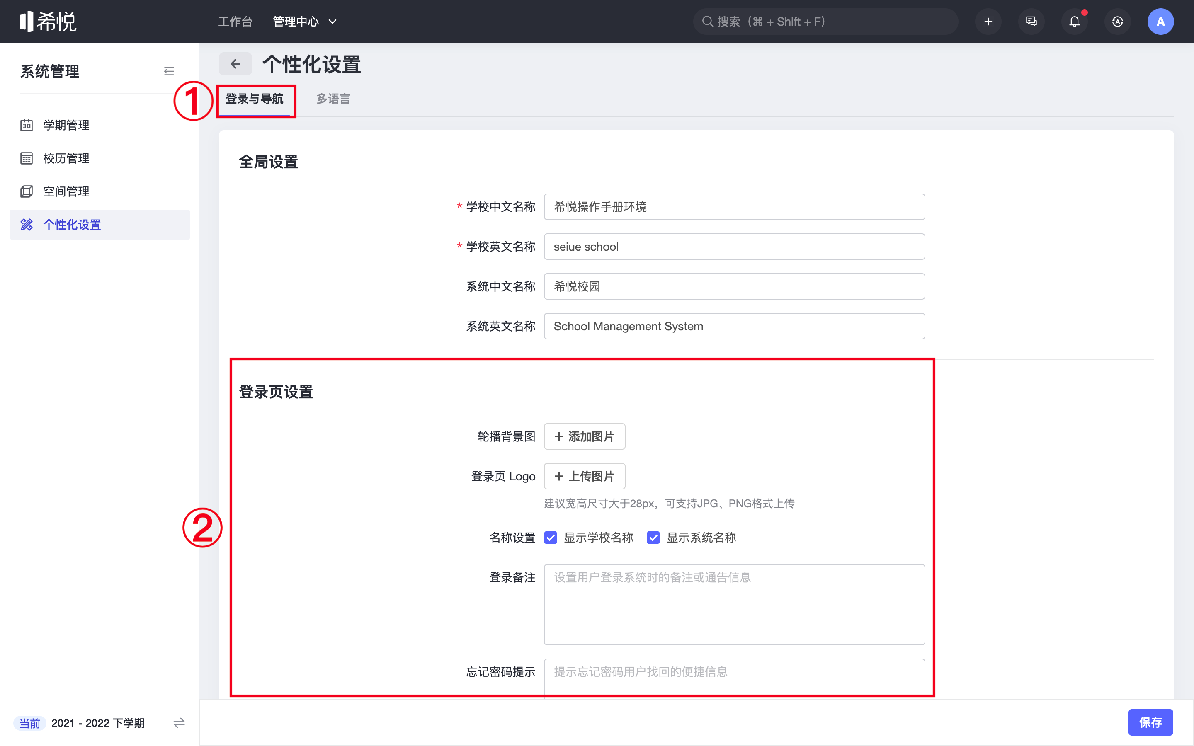The height and width of the screenshot is (746, 1194).
Task: Click the user avatar A
Action: point(1160,22)
